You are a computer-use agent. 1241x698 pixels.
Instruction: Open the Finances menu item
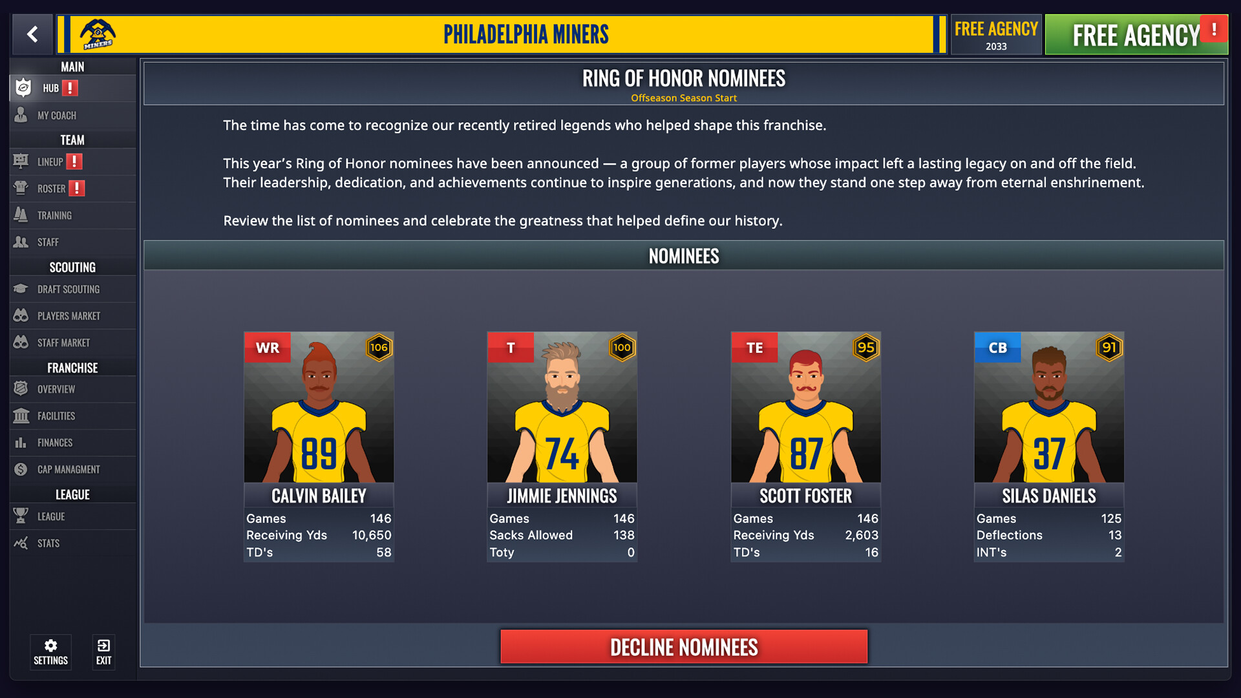[72, 443]
